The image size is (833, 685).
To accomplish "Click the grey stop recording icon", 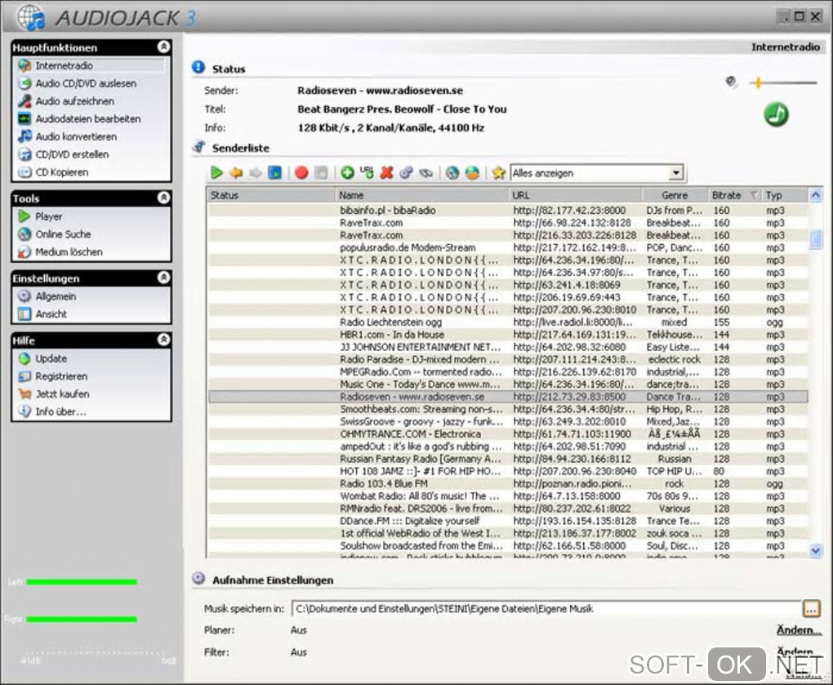I will (x=321, y=172).
